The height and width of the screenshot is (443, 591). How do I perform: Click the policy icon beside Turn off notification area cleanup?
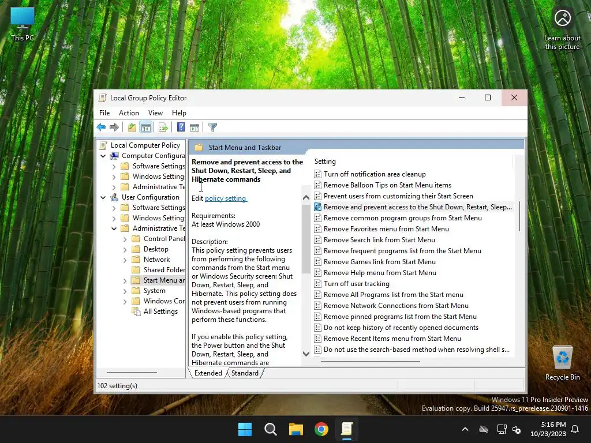[x=318, y=174]
